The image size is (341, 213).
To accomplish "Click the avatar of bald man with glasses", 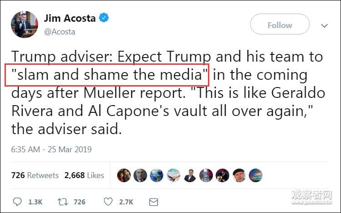I will pos(140,175).
